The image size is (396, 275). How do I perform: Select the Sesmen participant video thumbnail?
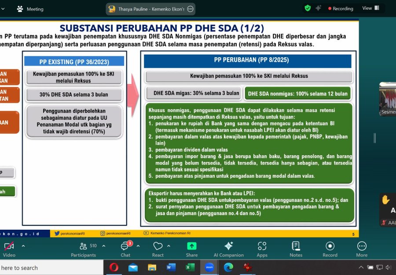click(x=388, y=99)
